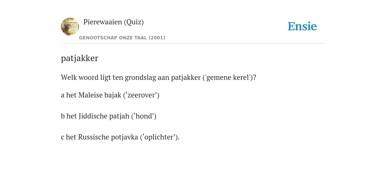The width and height of the screenshot is (385, 192).
Task: Select the question text about patjakker's origin
Action: pyautogui.click(x=159, y=77)
